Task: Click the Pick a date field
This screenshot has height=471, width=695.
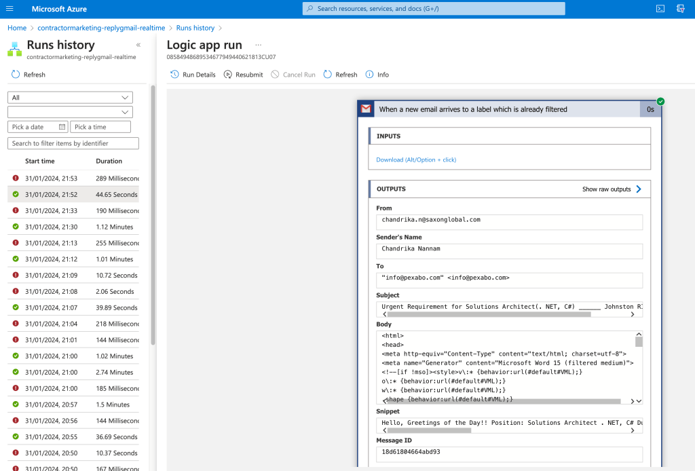Action: tap(38, 127)
